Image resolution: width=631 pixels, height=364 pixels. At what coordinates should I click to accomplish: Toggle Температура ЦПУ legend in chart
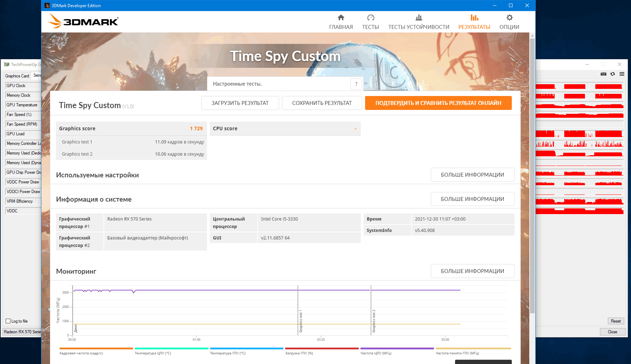click(171, 351)
